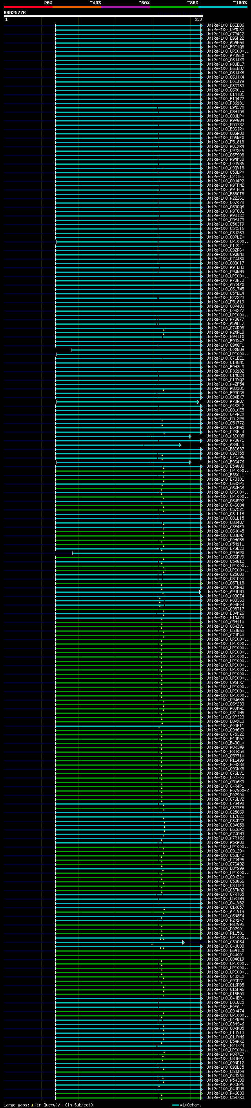Screen dimensions: 251x1108
Task: Select label UniRef100_C6F908
Action: point(225,155)
